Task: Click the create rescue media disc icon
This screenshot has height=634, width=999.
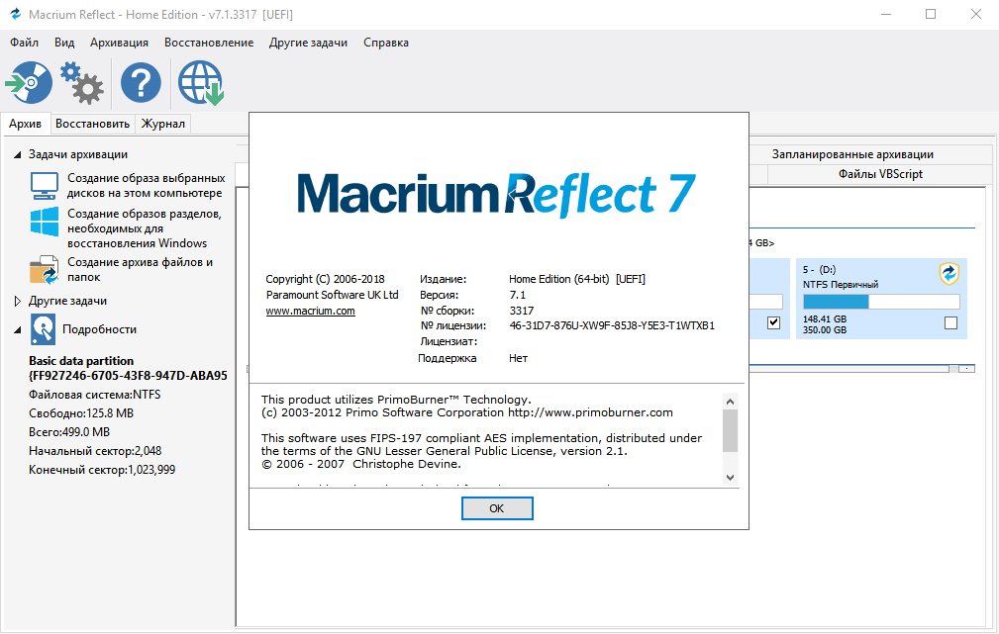Action: [x=29, y=82]
